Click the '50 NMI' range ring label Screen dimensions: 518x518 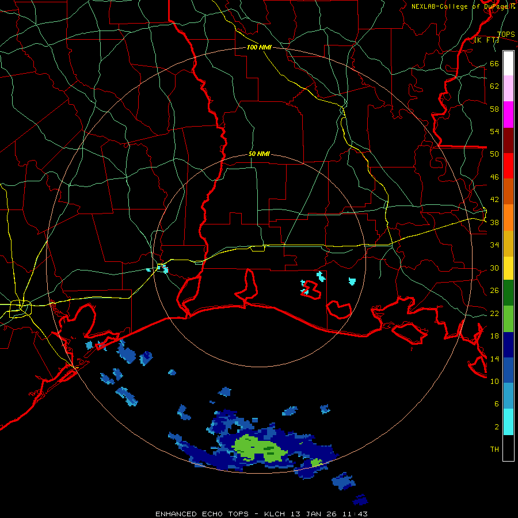point(259,154)
